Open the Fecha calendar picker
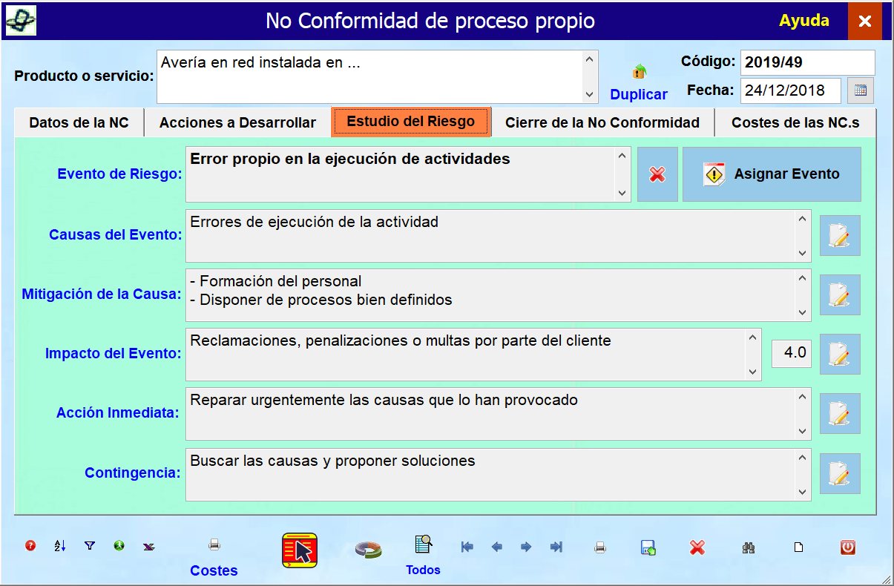894x586 pixels. coord(861,90)
